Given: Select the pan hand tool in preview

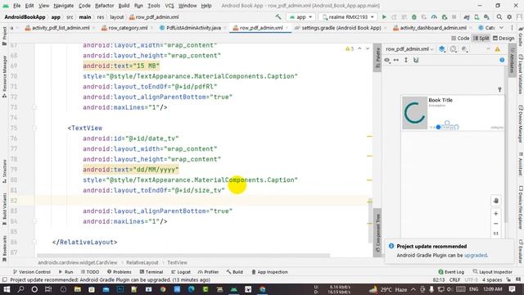Looking at the screenshot, I should [496, 200].
